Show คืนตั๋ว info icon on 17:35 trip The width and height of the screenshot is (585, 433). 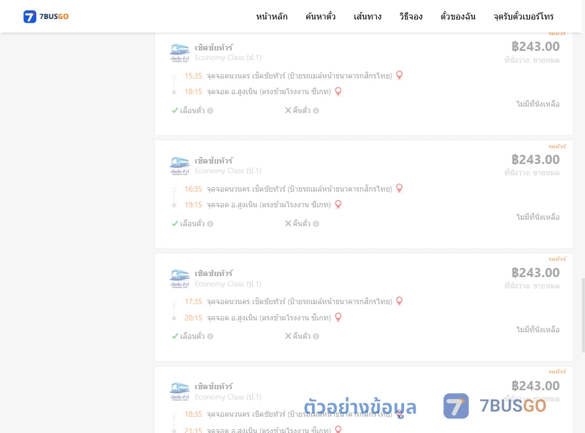(x=316, y=337)
